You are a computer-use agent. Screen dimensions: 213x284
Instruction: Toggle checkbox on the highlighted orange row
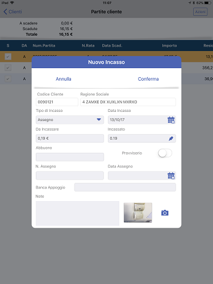coord(8,57)
